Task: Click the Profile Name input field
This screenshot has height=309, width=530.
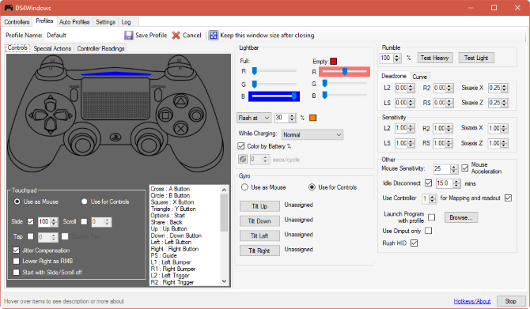Action: click(x=84, y=35)
